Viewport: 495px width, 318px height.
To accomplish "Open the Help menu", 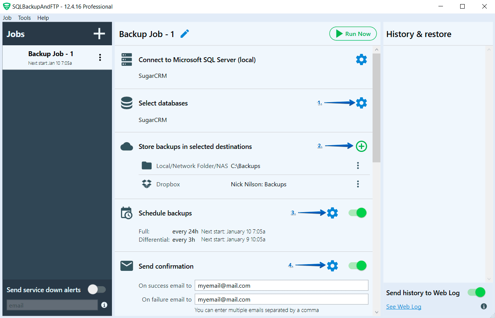I will (x=43, y=18).
